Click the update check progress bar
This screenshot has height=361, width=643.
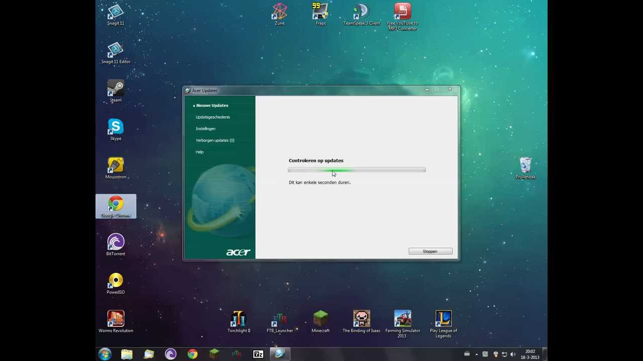(x=357, y=170)
